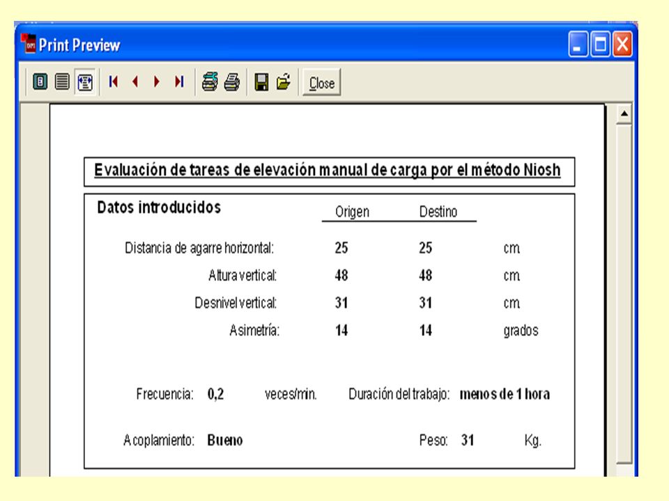Save report with floppy disk icon
The width and height of the screenshot is (669, 501).
(x=261, y=82)
